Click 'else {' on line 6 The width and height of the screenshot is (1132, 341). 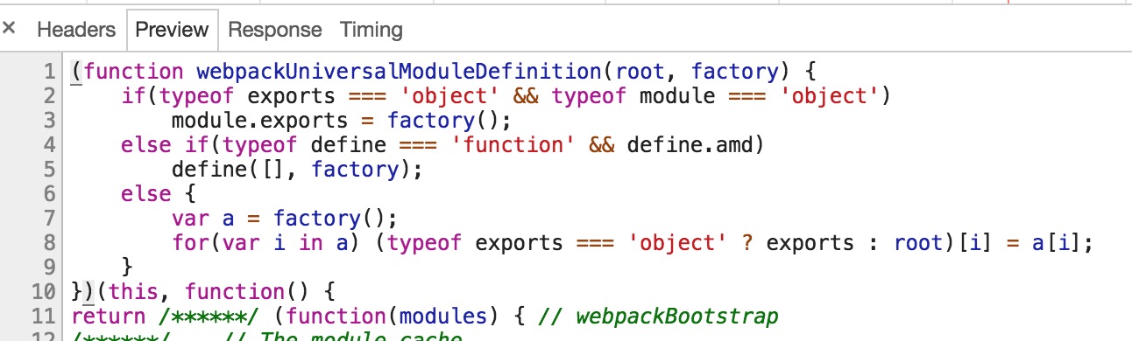click(159, 194)
